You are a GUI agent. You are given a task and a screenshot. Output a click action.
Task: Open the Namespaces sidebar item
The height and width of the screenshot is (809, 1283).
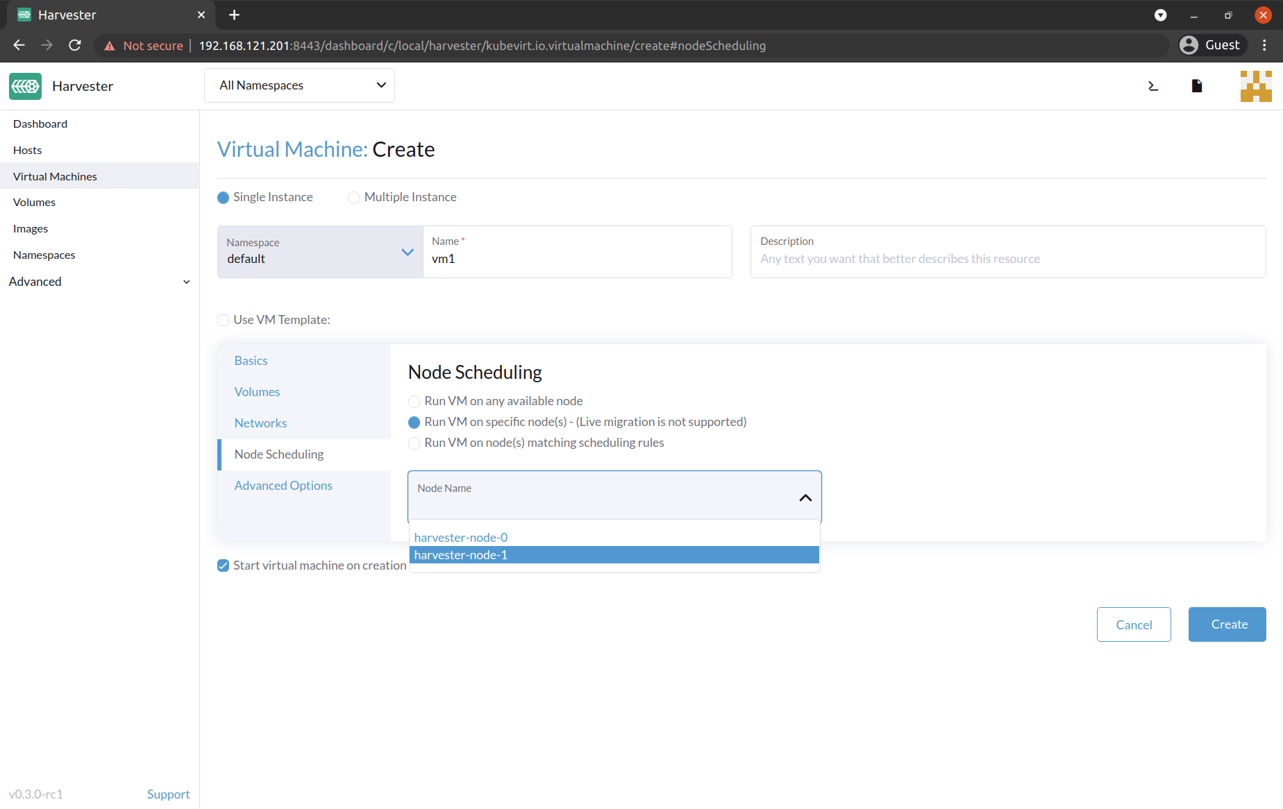(99, 255)
